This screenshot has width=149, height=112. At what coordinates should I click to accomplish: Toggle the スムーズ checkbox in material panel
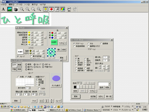click(18, 56)
